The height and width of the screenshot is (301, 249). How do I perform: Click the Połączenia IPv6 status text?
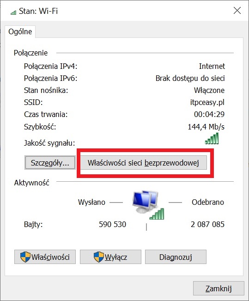click(190, 78)
